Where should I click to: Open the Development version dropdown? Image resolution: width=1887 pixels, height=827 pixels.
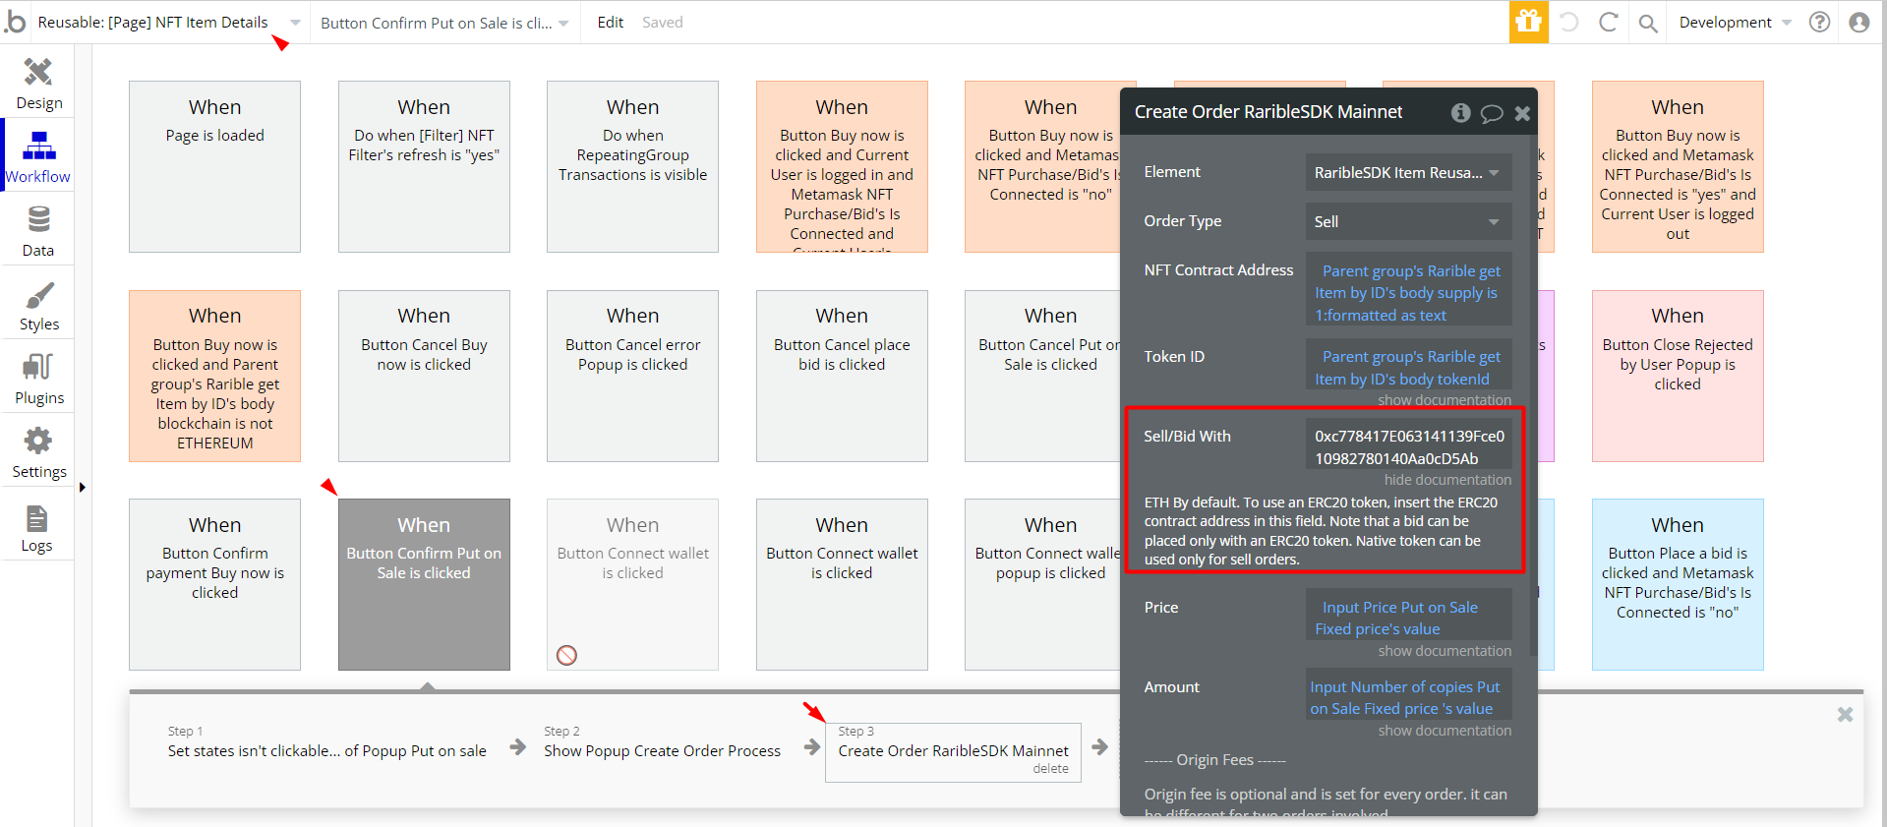pos(1736,22)
